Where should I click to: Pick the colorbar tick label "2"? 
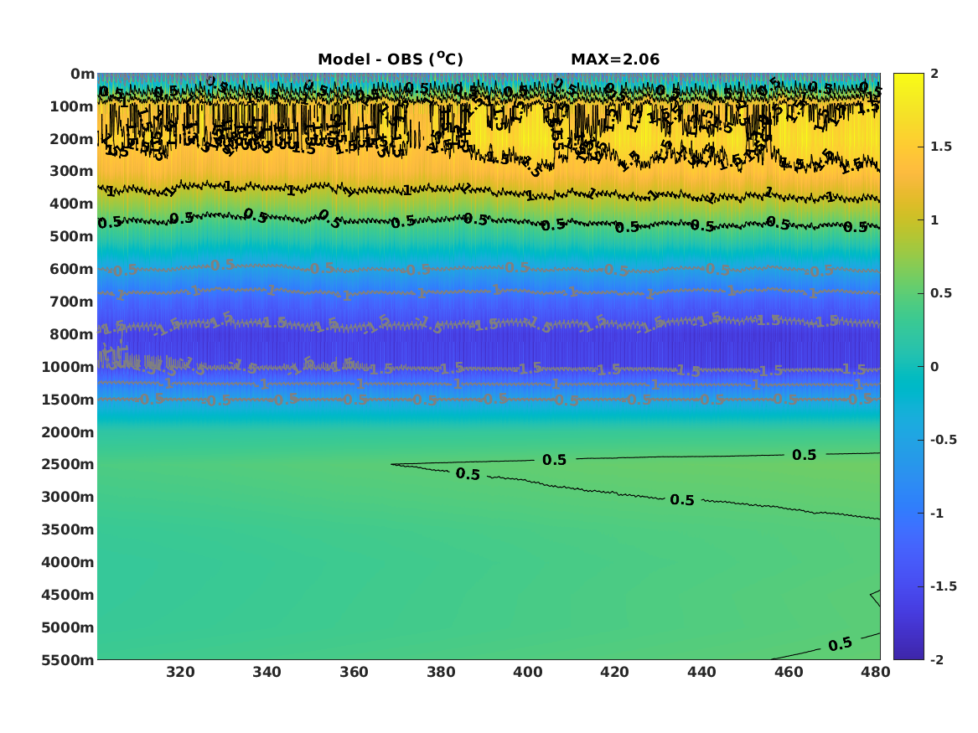click(x=934, y=74)
